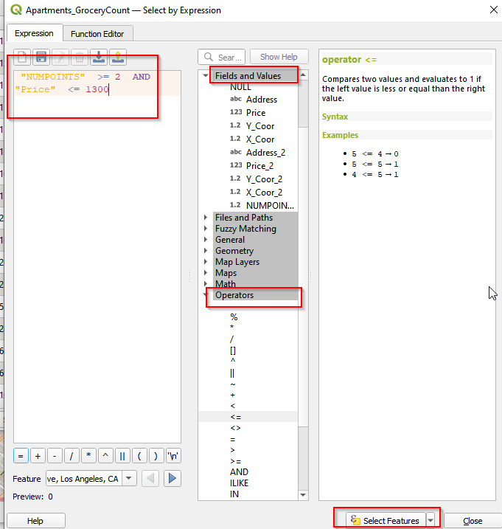
Task: Insert the concatenate || operator button
Action: [122, 456]
